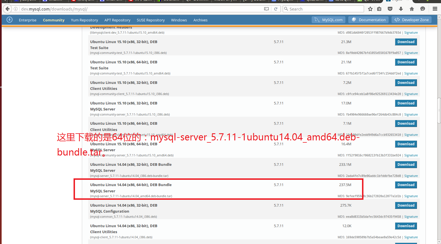441x244 pixels.
Task: Go back using the browser back arrow
Action: pyautogui.click(x=8, y=9)
